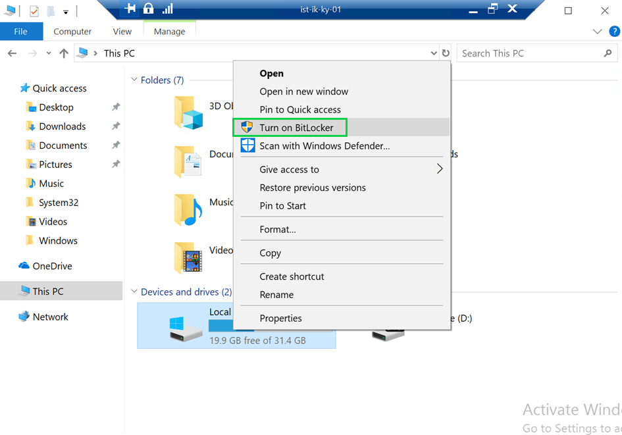Image resolution: width=622 pixels, height=435 pixels.
Task: Expand the ribbon with the chevron
Action: click(x=597, y=31)
